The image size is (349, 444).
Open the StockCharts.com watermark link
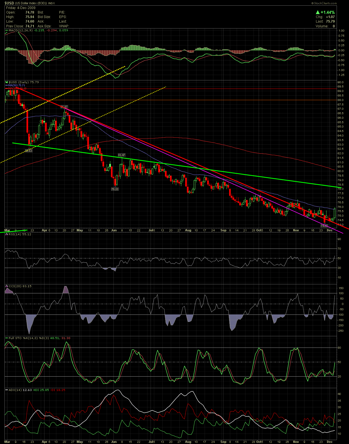(x=324, y=3)
